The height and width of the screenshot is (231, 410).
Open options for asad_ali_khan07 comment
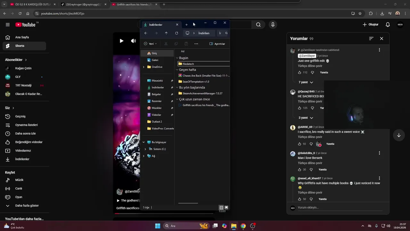coord(379,178)
